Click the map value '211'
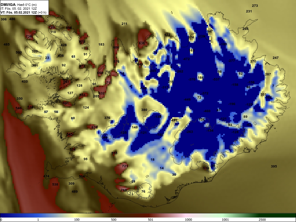The height and width of the screenshot is (222, 296). (124, 24)
